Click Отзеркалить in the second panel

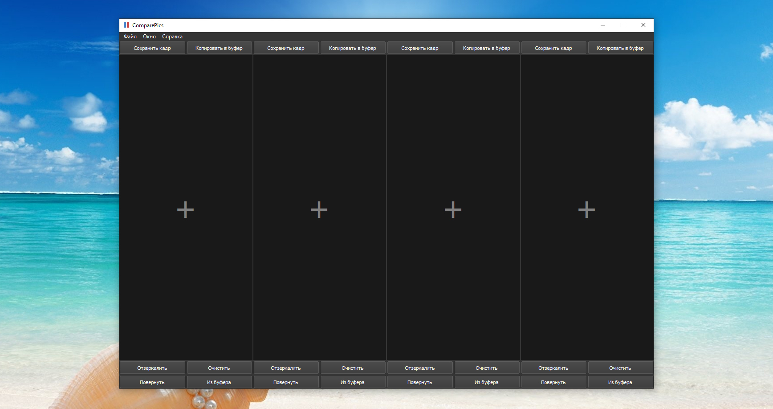(286, 368)
